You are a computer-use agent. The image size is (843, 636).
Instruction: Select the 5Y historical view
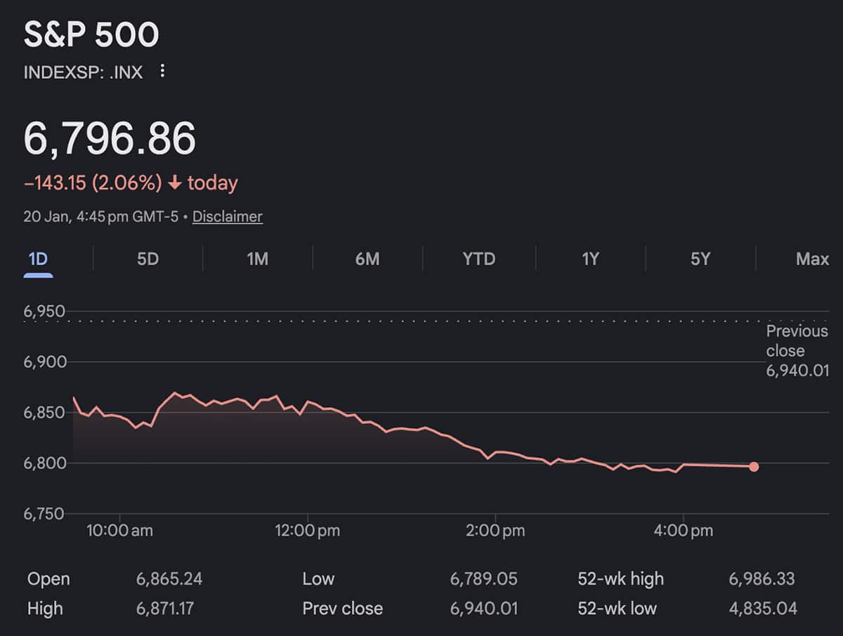(x=700, y=258)
